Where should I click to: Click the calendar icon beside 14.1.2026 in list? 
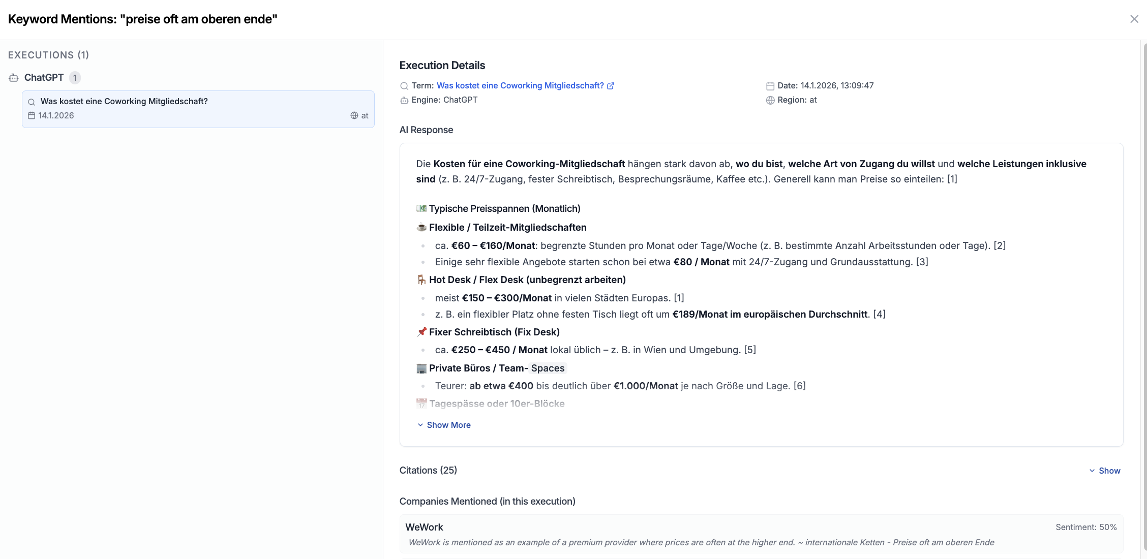pos(32,115)
